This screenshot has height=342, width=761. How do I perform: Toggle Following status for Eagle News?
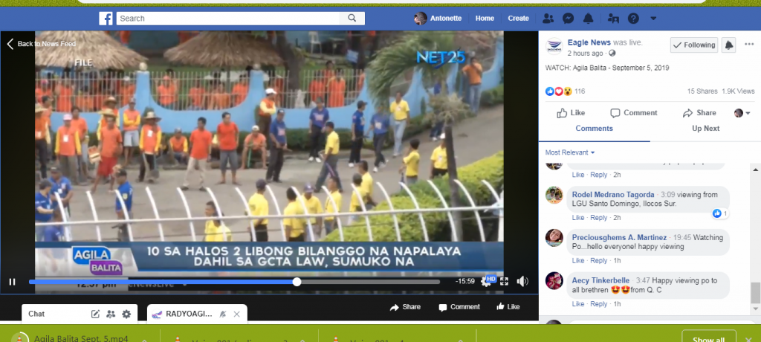[693, 45]
